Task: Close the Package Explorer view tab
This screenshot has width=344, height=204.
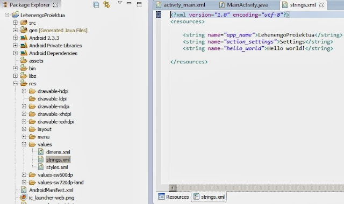Action: (x=56, y=5)
